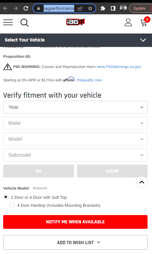This screenshot has width=152, height=254.
Task: Bookmark this page with star icon
Action: (90, 8)
